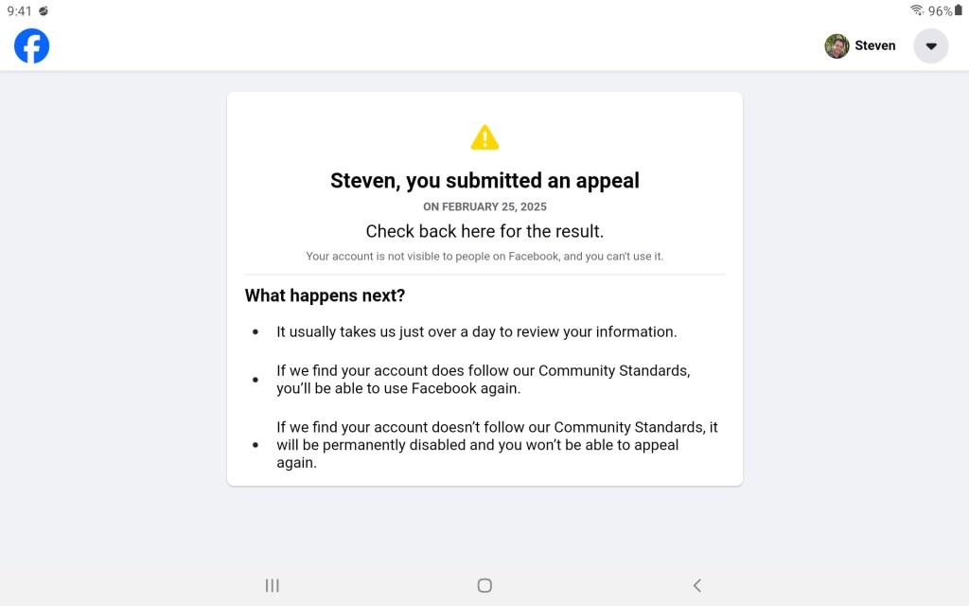Image resolution: width=969 pixels, height=606 pixels.
Task: Tap the 9:41 clock in status bar
Action: (x=20, y=11)
